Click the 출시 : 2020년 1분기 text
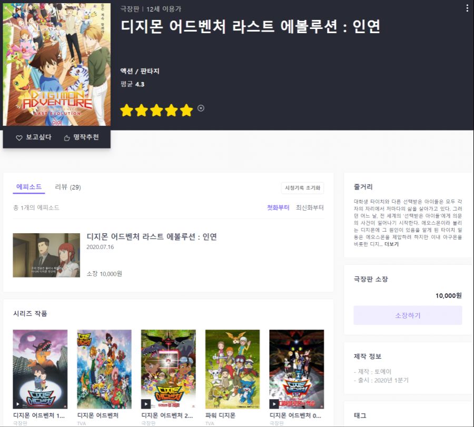The image size is (474, 427). [381, 380]
